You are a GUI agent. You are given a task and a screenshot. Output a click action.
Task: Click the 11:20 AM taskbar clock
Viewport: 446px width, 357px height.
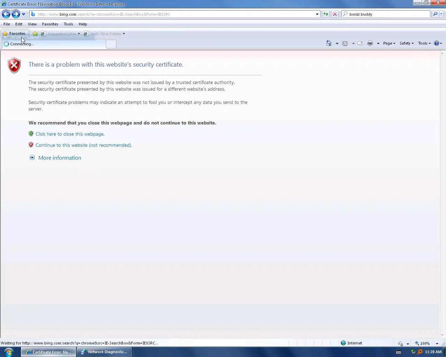433,352
